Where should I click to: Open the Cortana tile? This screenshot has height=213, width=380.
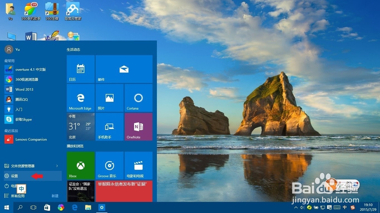click(x=138, y=98)
